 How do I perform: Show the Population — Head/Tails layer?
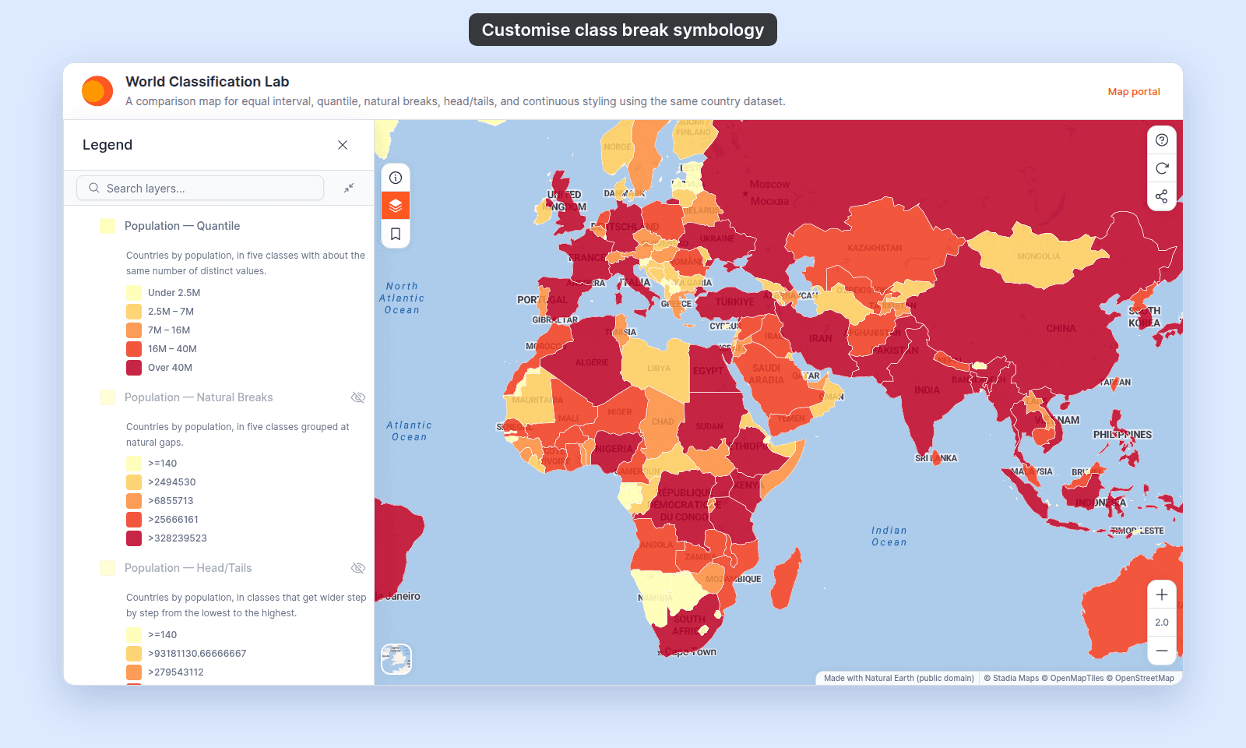358,568
